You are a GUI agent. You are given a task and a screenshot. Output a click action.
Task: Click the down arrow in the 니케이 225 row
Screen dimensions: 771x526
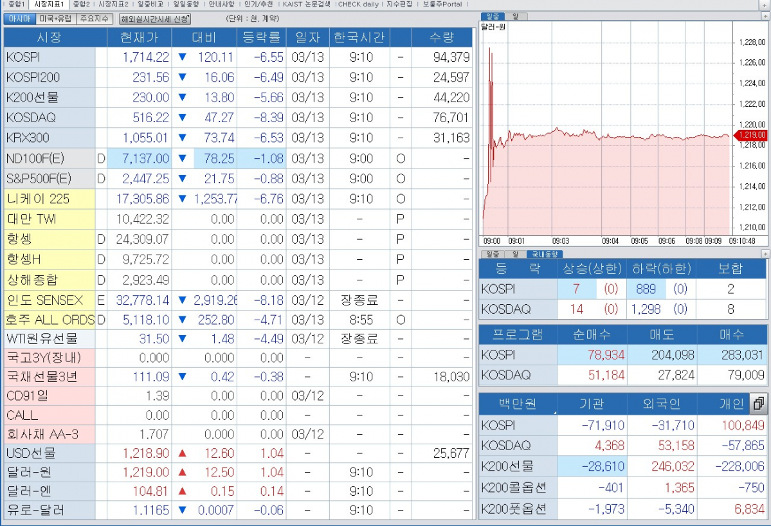pyautogui.click(x=182, y=199)
